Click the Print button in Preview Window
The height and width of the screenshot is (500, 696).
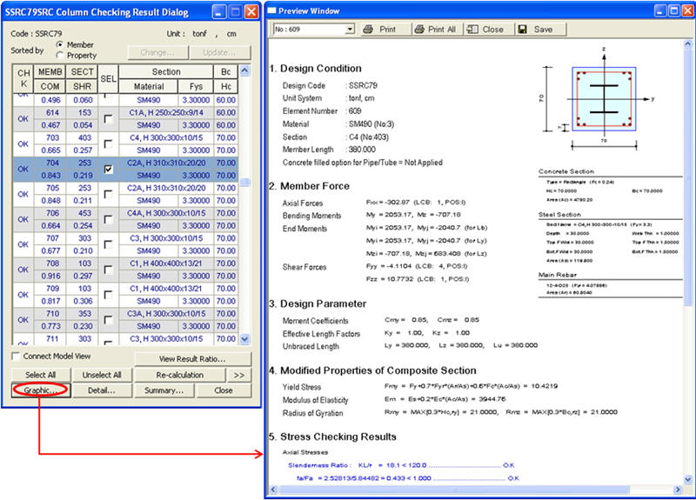click(379, 29)
